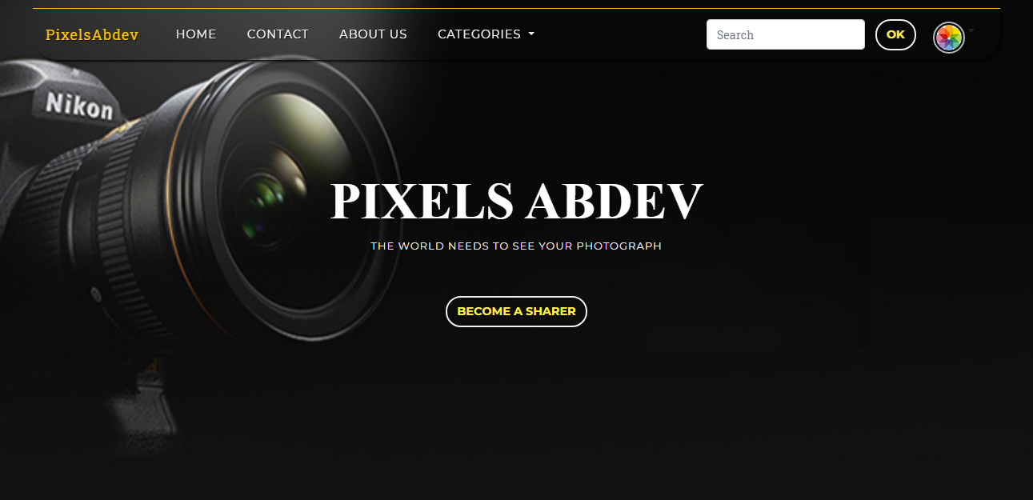The image size is (1033, 500).
Task: Click the PixelsAbdev brand logo
Action: click(92, 34)
